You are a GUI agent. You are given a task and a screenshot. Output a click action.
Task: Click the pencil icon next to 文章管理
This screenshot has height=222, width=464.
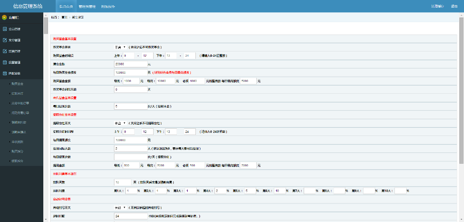[5, 40]
